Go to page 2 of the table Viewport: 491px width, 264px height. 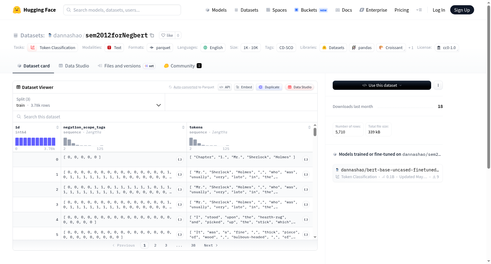155,245
